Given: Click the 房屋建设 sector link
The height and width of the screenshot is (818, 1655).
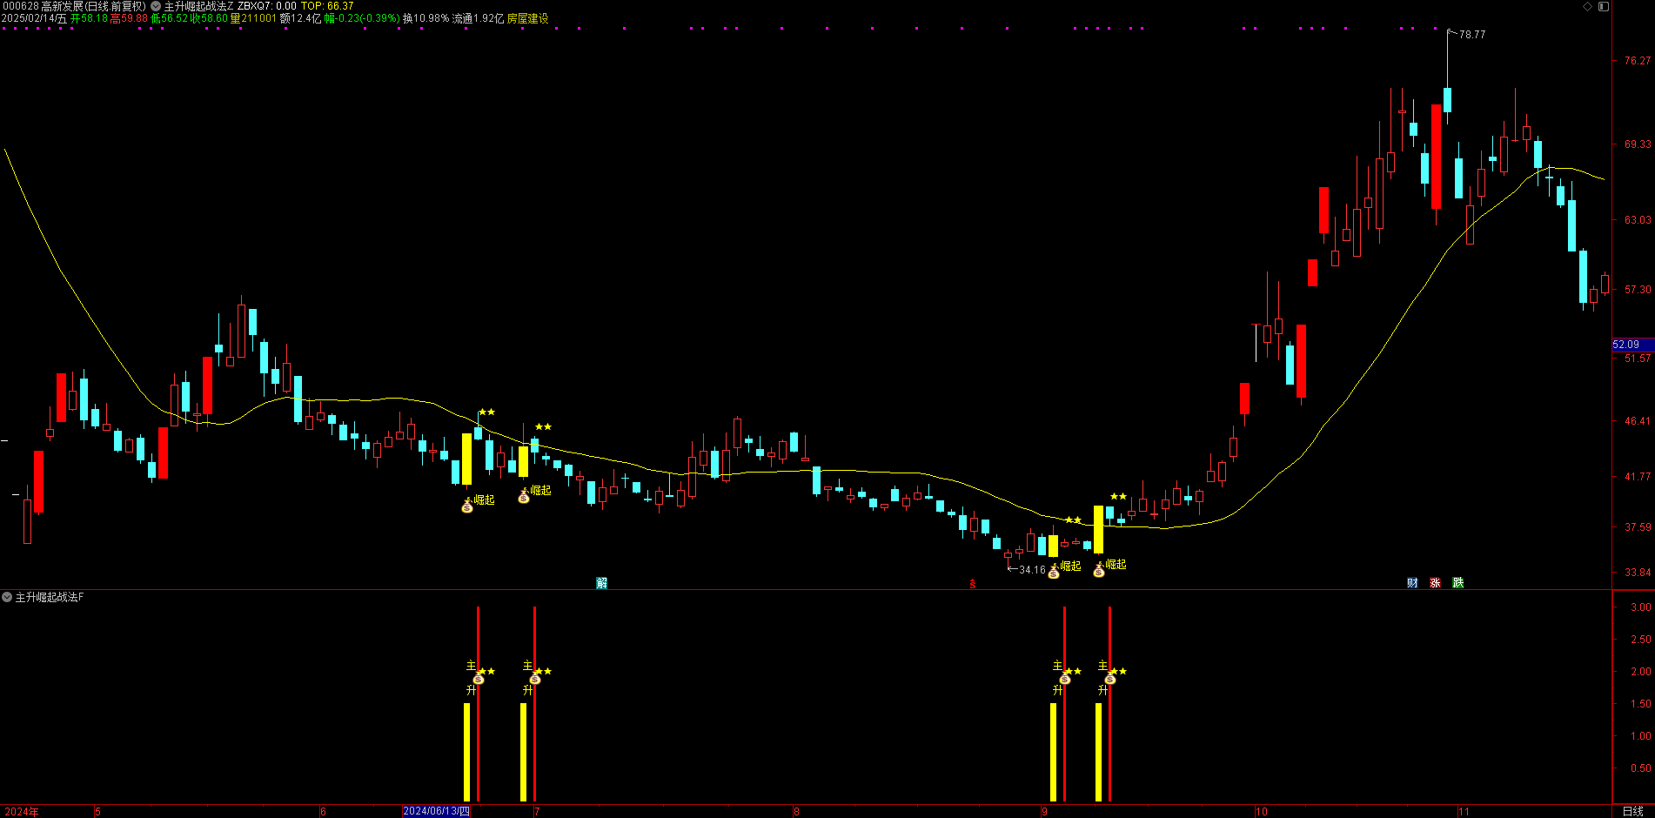Looking at the screenshot, I should pos(527,18).
